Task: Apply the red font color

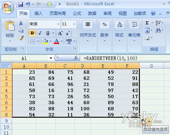Action: coord(56,41)
